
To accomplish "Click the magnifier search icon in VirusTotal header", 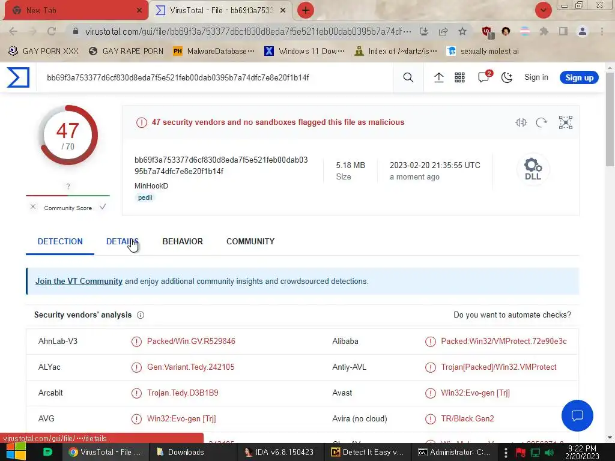I will [x=408, y=77].
